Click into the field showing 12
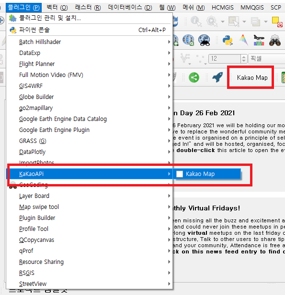The image size is (285, 295). coord(224,58)
